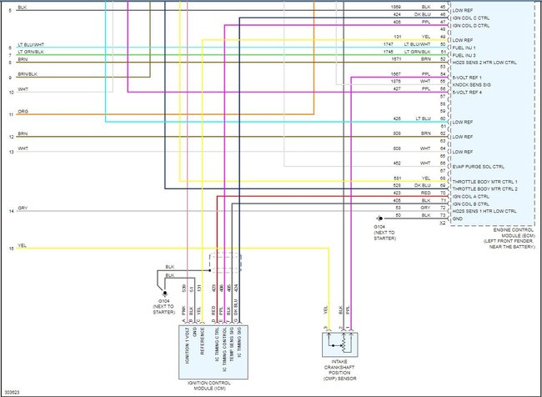Click the GND pin 73 label
Screen dimensions: 542x397
point(457,219)
